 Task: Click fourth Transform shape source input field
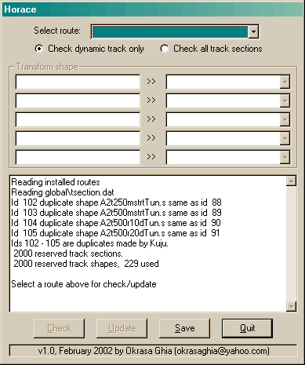pyautogui.click(x=78, y=138)
